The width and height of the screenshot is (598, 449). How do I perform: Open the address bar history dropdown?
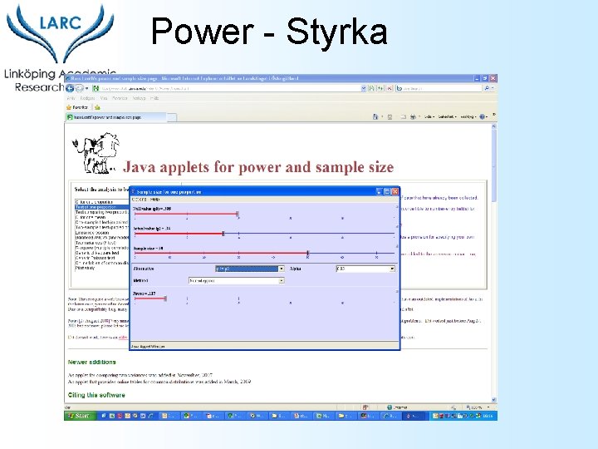364,88
